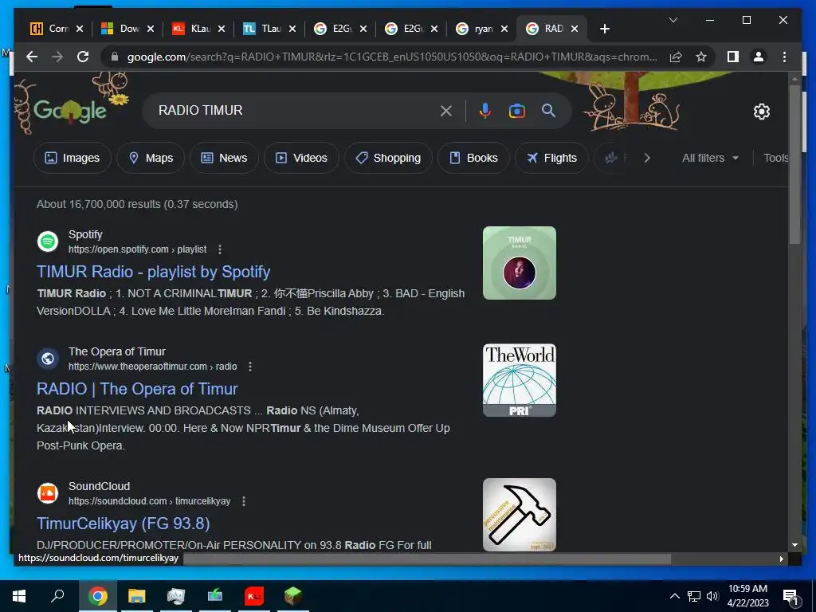Click the Google doodle logo
The height and width of the screenshot is (612, 816).
point(70,110)
